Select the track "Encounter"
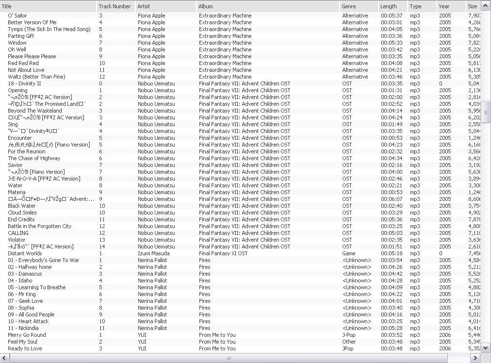The height and width of the screenshot is (363, 491). click(20, 138)
